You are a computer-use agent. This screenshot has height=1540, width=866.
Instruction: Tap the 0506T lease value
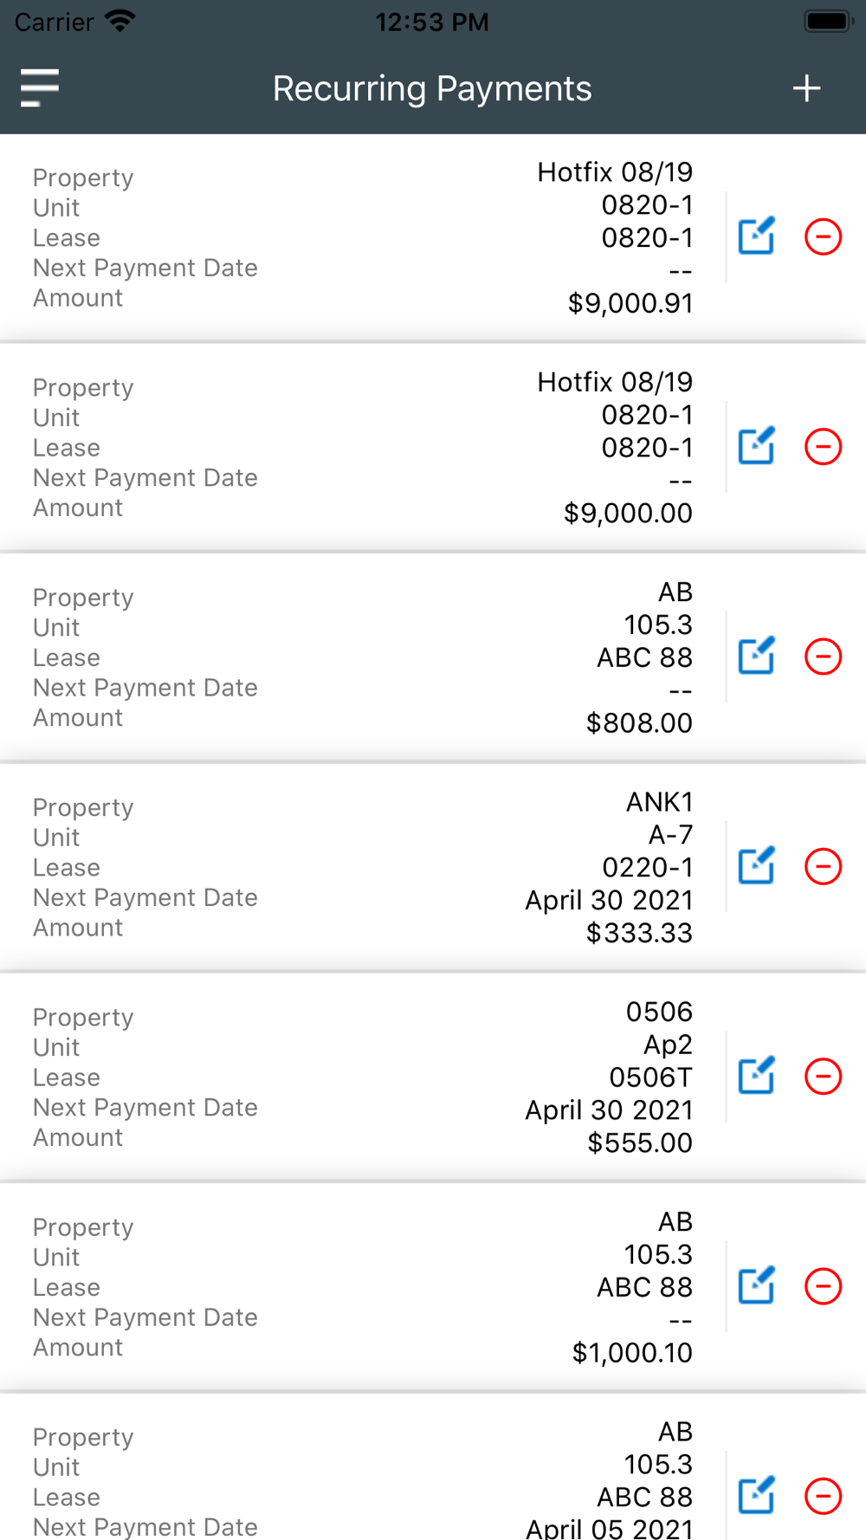[x=650, y=1077]
